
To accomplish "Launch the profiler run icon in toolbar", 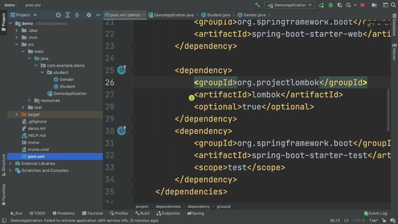I will pos(349,5).
